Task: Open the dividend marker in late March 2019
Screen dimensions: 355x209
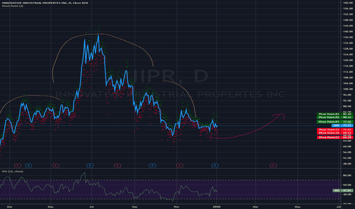Action: [x=29, y=165]
